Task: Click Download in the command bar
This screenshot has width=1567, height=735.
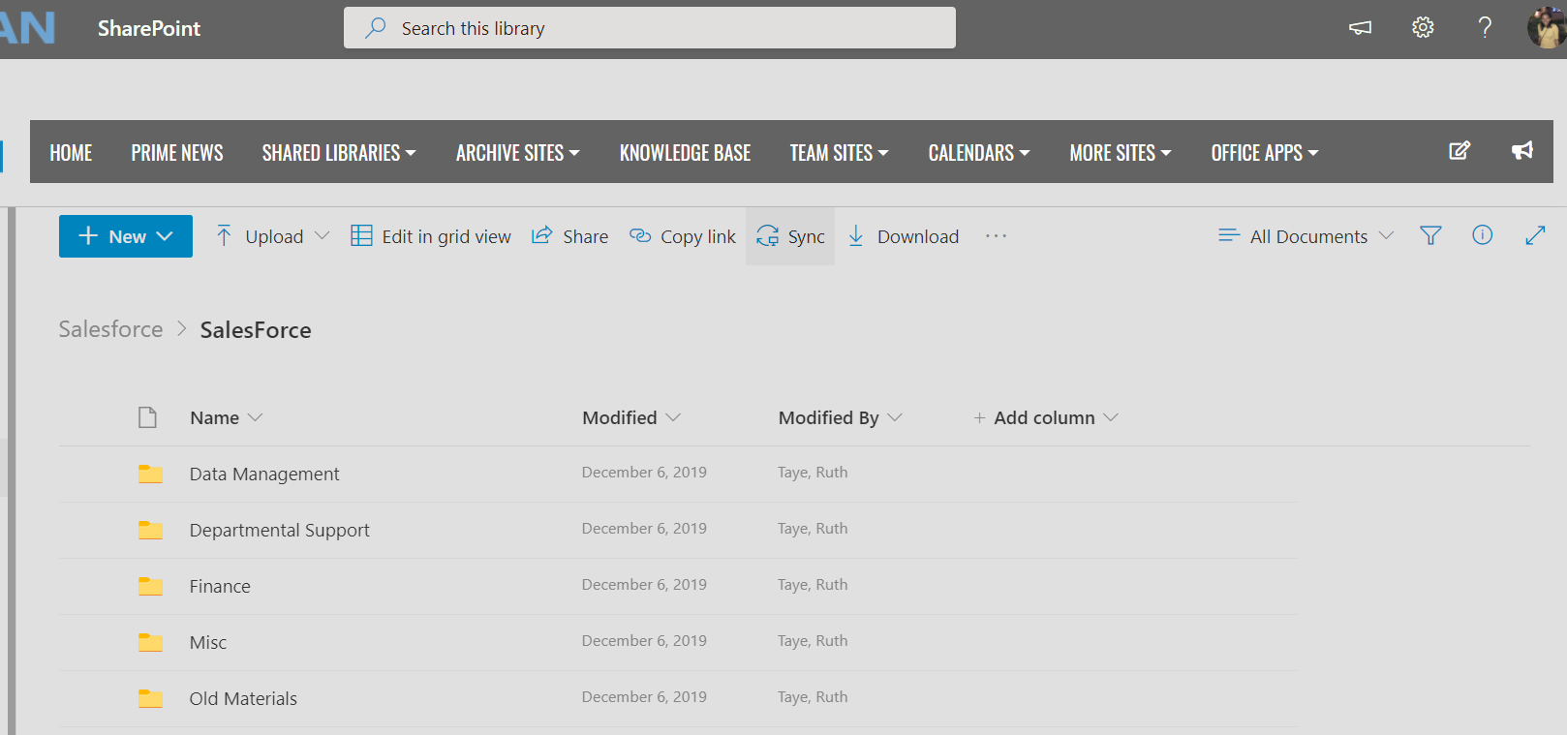Action: coord(903,236)
